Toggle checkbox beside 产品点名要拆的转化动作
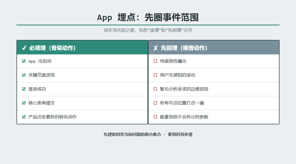 coord(24,117)
